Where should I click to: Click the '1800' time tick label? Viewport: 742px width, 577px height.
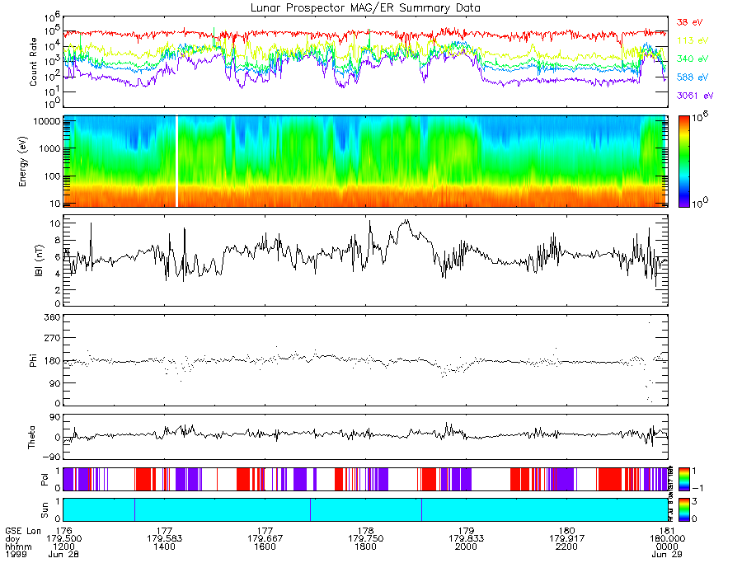tap(366, 547)
